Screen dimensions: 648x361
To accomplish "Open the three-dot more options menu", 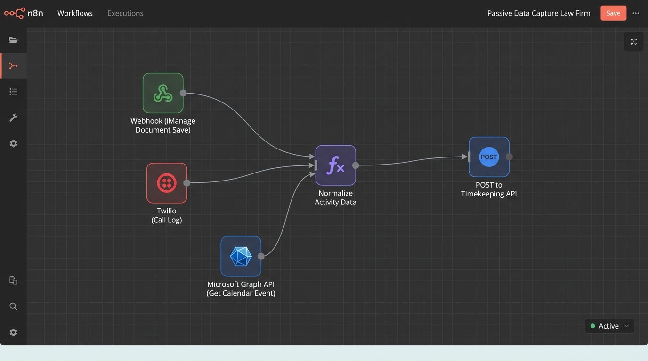I will (636, 13).
